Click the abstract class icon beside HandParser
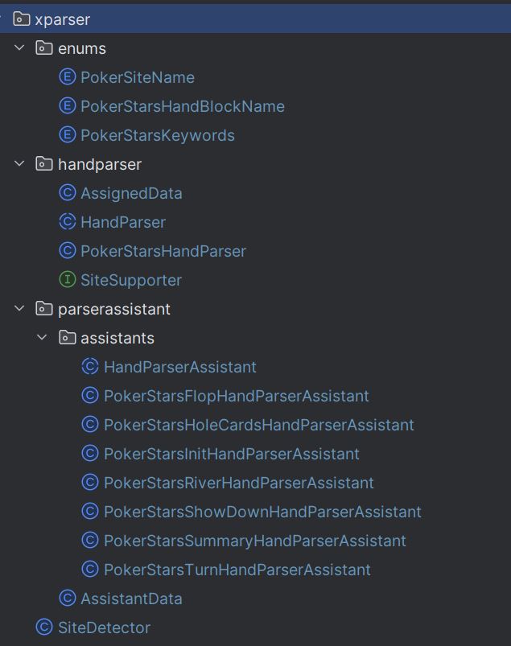 click(67, 222)
